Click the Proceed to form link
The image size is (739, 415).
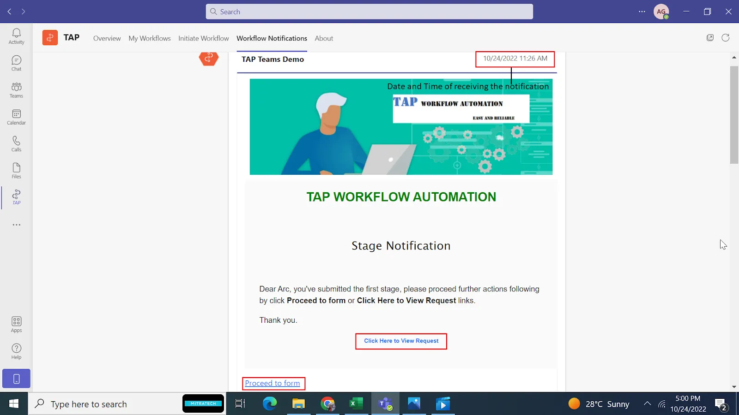[273, 383]
